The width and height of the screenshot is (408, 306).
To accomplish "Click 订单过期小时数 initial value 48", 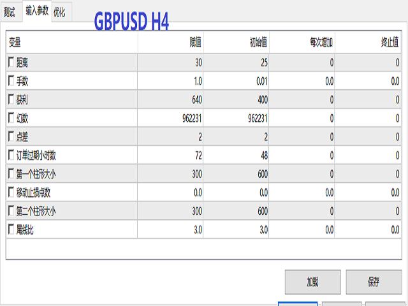I will pyautogui.click(x=237, y=156).
